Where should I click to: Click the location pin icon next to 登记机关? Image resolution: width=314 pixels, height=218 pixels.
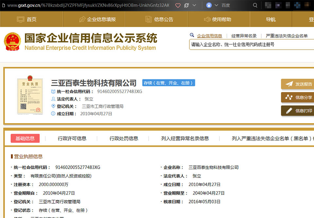53,106
